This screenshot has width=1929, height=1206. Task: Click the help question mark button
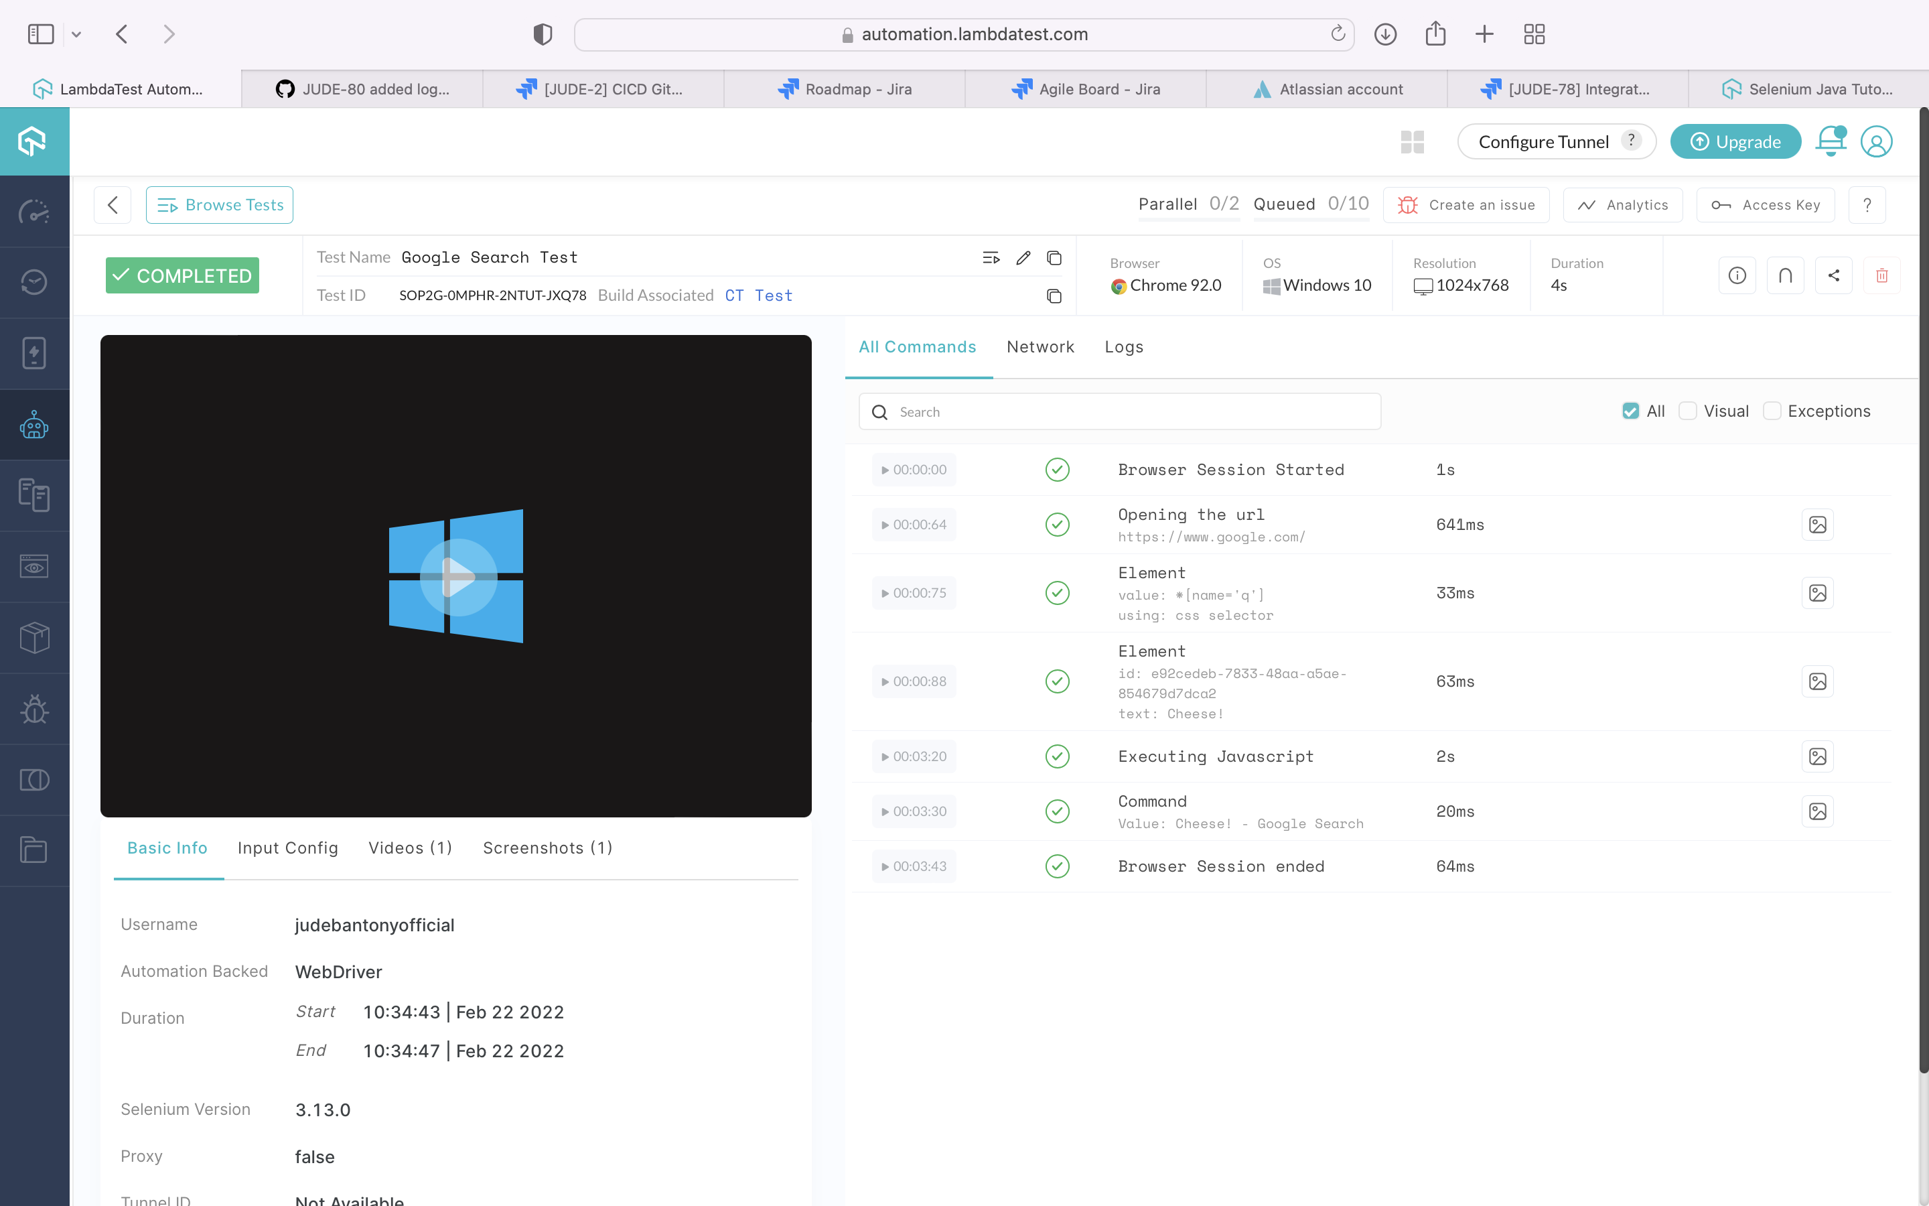click(x=1867, y=205)
